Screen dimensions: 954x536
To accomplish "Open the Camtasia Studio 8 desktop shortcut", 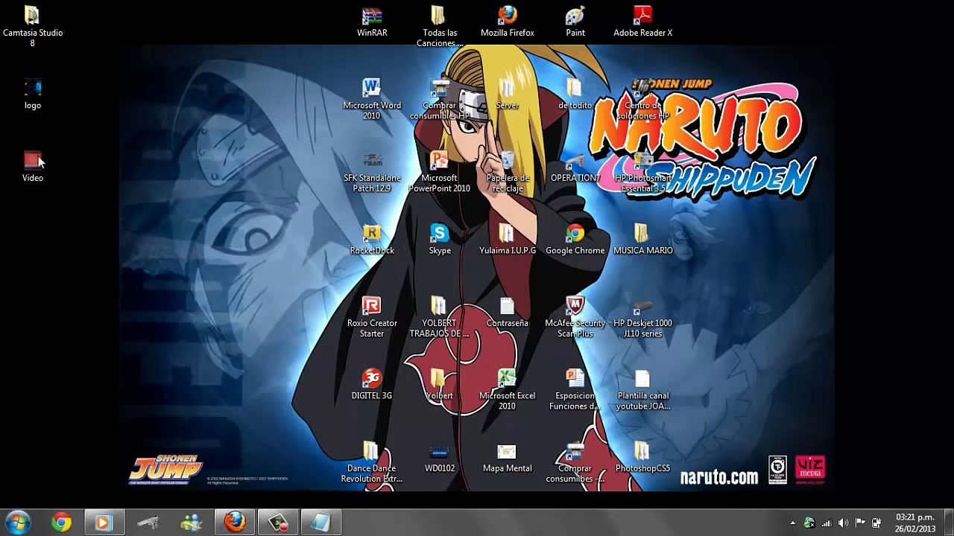I will tap(32, 26).
